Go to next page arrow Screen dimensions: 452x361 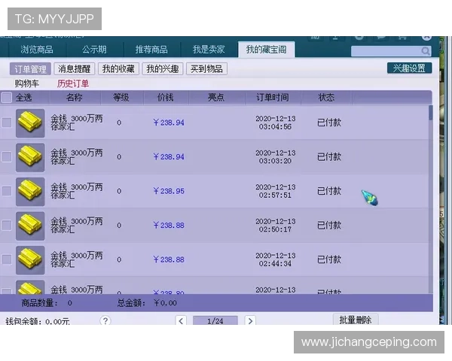pos(250,320)
